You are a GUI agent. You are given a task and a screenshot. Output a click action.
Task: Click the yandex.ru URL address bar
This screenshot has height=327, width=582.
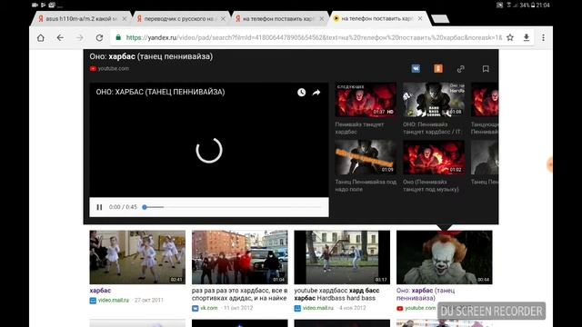314,37
